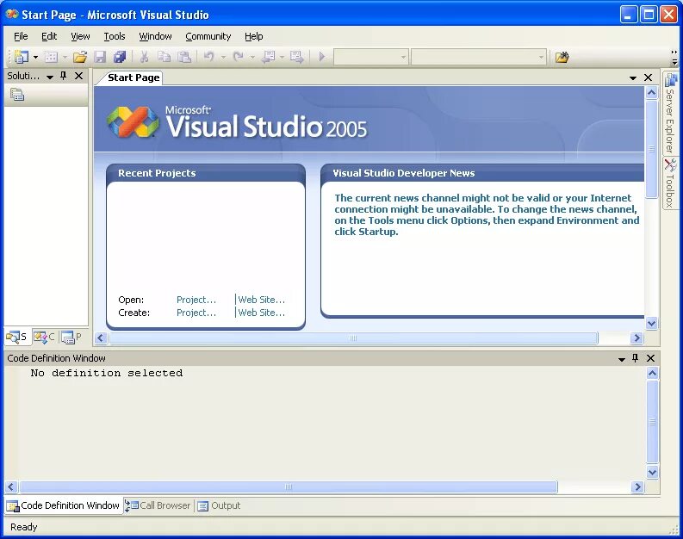Click the Undo arrow icon
This screenshot has width=683, height=539.
click(209, 57)
